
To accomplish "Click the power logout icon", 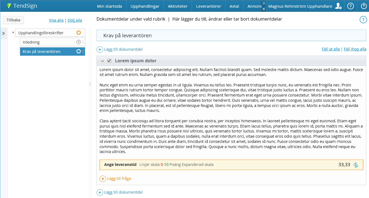I will 364,6.
